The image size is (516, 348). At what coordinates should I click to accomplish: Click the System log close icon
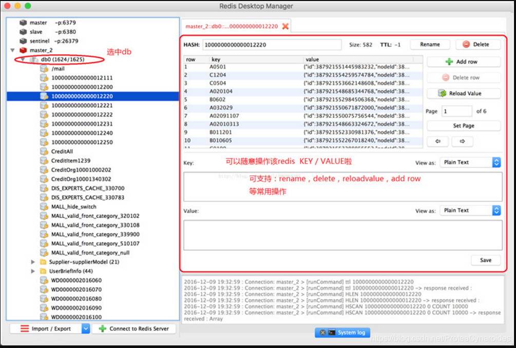pos(323,333)
